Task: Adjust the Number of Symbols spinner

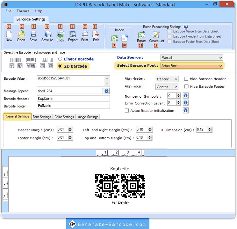Action: (x=178, y=95)
